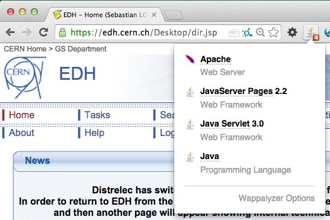Click the zoom magnifier icon in address bar
330x220 pixels.
260,33
